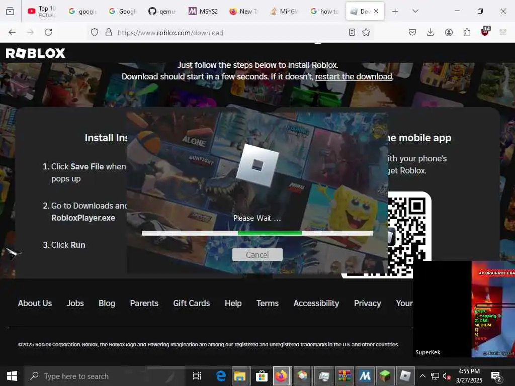Click the tracking protection shield icon
Screen dimensions: 515x386
[x=95, y=32]
